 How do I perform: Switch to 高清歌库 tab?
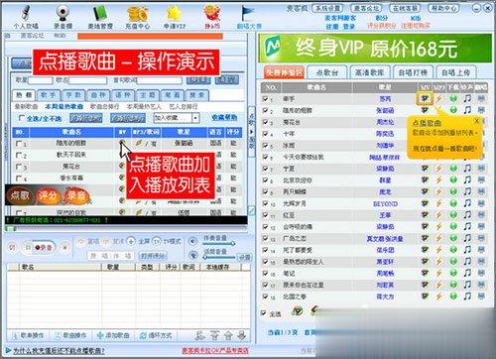click(370, 72)
